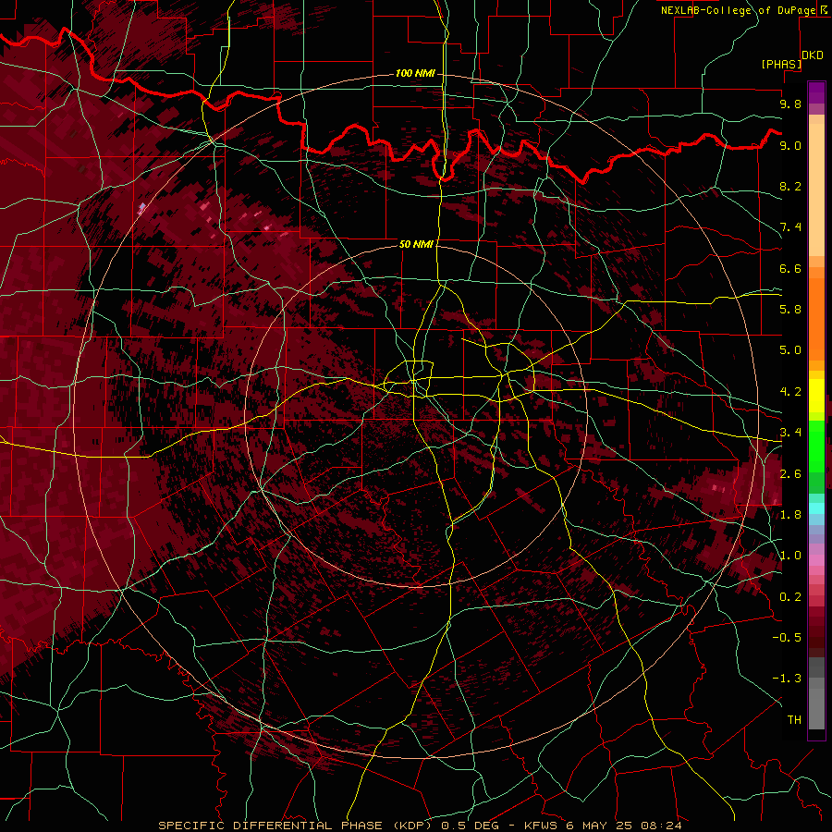Pick the bright green band on the color scale
Viewport: 832px width, 832px height.
pos(816,445)
